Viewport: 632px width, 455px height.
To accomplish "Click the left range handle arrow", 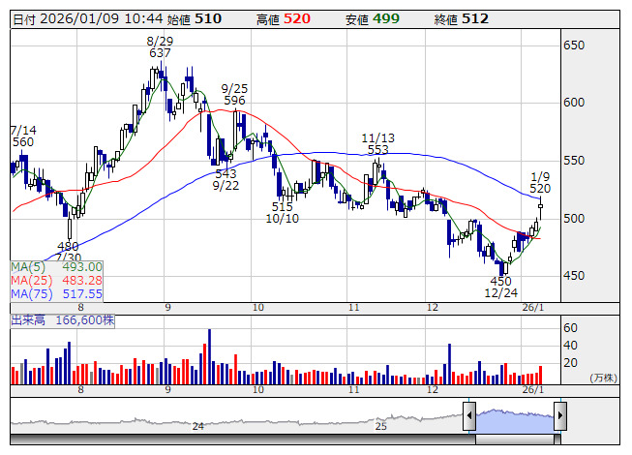I will click(469, 415).
